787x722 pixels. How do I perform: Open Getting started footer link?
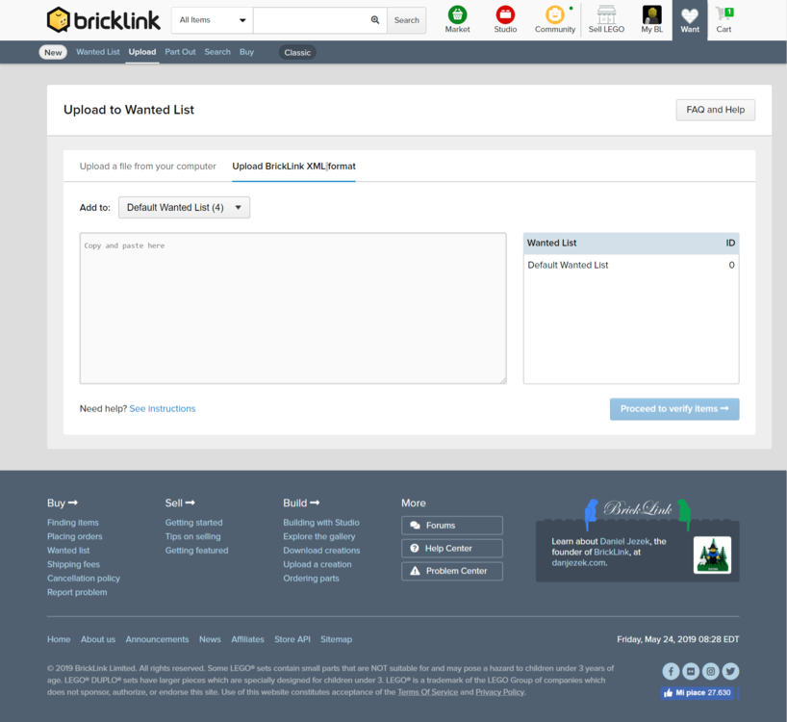193,523
